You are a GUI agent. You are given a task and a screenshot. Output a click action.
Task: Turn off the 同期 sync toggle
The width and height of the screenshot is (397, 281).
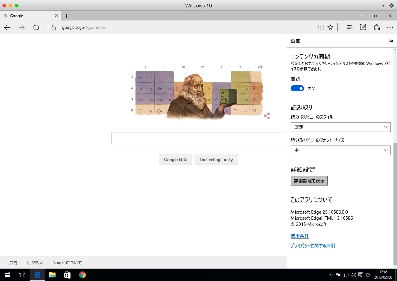(x=297, y=88)
